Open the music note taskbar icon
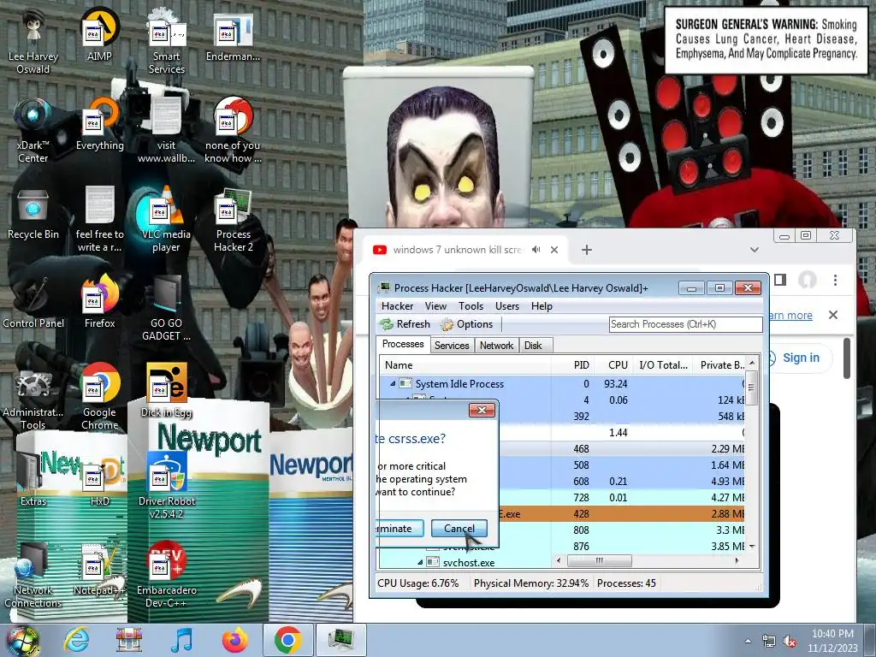Viewport: 876px width, 657px height. pos(181,640)
